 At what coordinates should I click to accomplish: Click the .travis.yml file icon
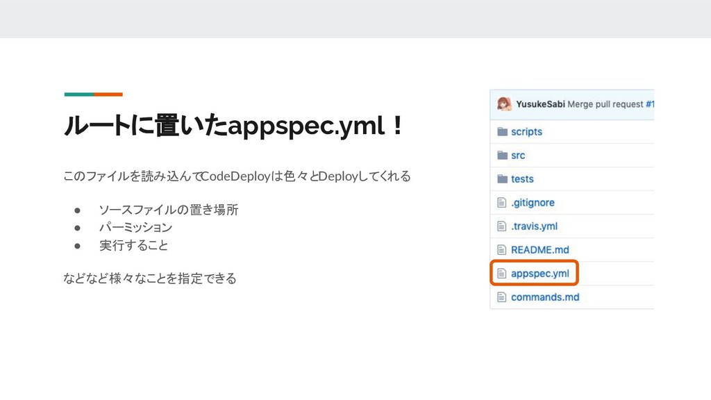pyautogui.click(x=501, y=226)
